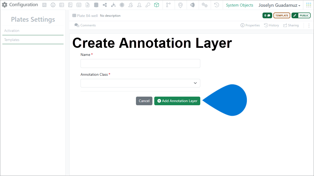Click the key icon in top toolbar
Screen dimensions: 314x176
148,5
